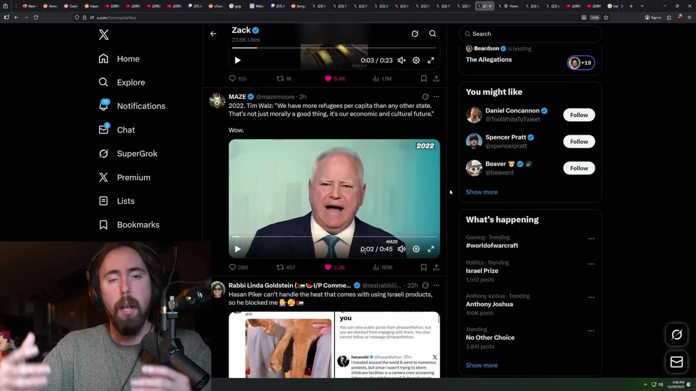Reply to MAZE post with 280 replies
This screenshot has width=696, height=391.
pos(238,267)
